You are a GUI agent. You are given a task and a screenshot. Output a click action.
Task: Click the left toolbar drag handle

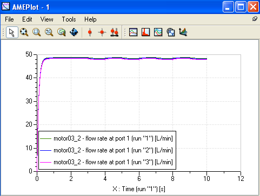pos(3,32)
